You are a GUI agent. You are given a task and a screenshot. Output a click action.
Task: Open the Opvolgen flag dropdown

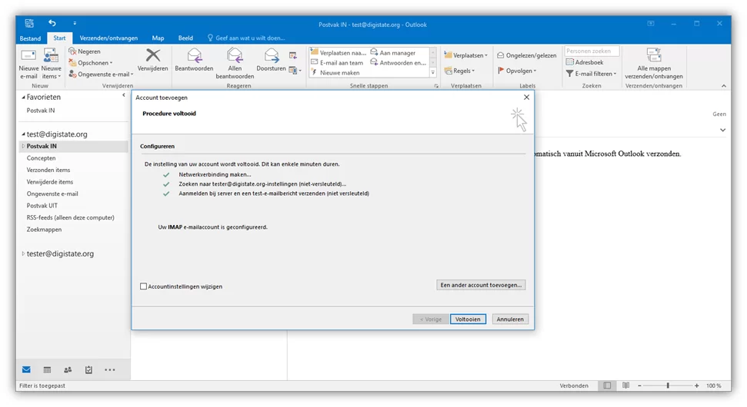click(x=518, y=71)
